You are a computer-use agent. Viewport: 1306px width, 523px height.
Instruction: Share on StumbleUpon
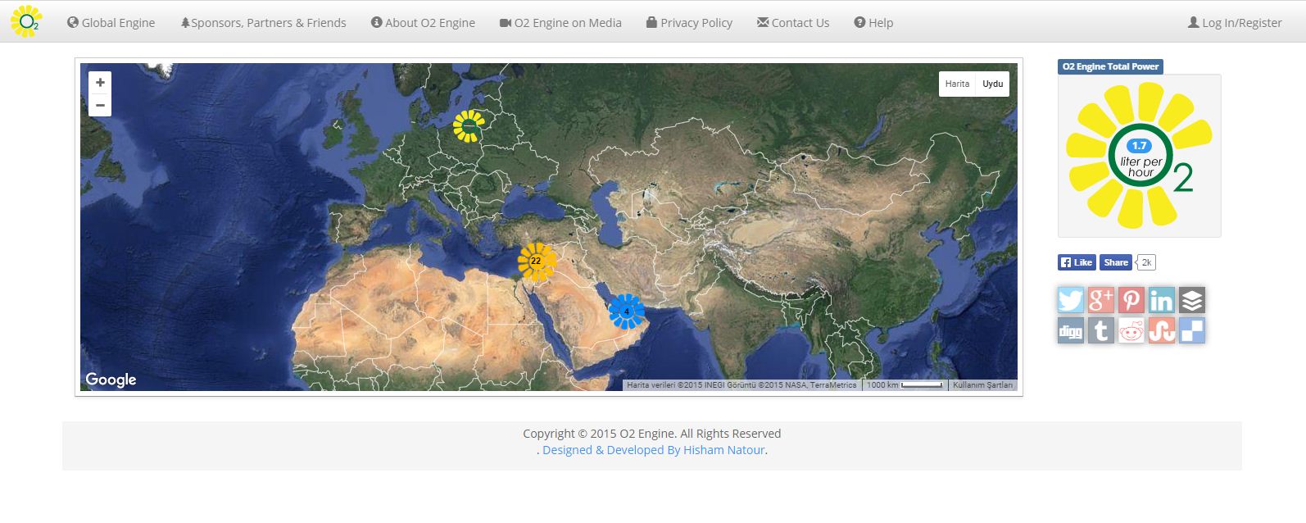pyautogui.click(x=1162, y=330)
